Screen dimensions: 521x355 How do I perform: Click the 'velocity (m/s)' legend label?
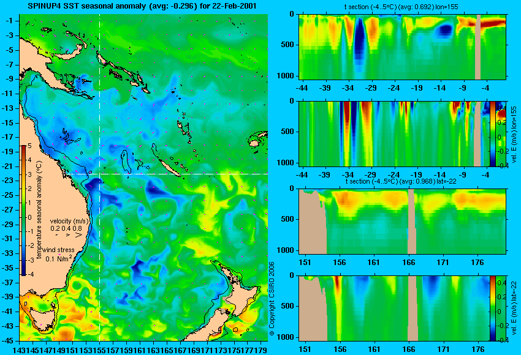click(x=70, y=221)
